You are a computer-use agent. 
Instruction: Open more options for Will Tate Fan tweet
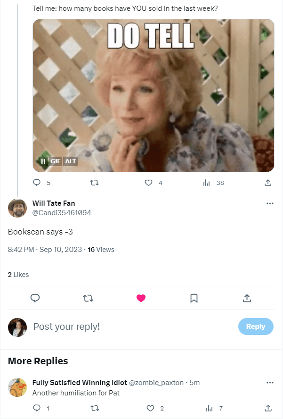click(270, 203)
